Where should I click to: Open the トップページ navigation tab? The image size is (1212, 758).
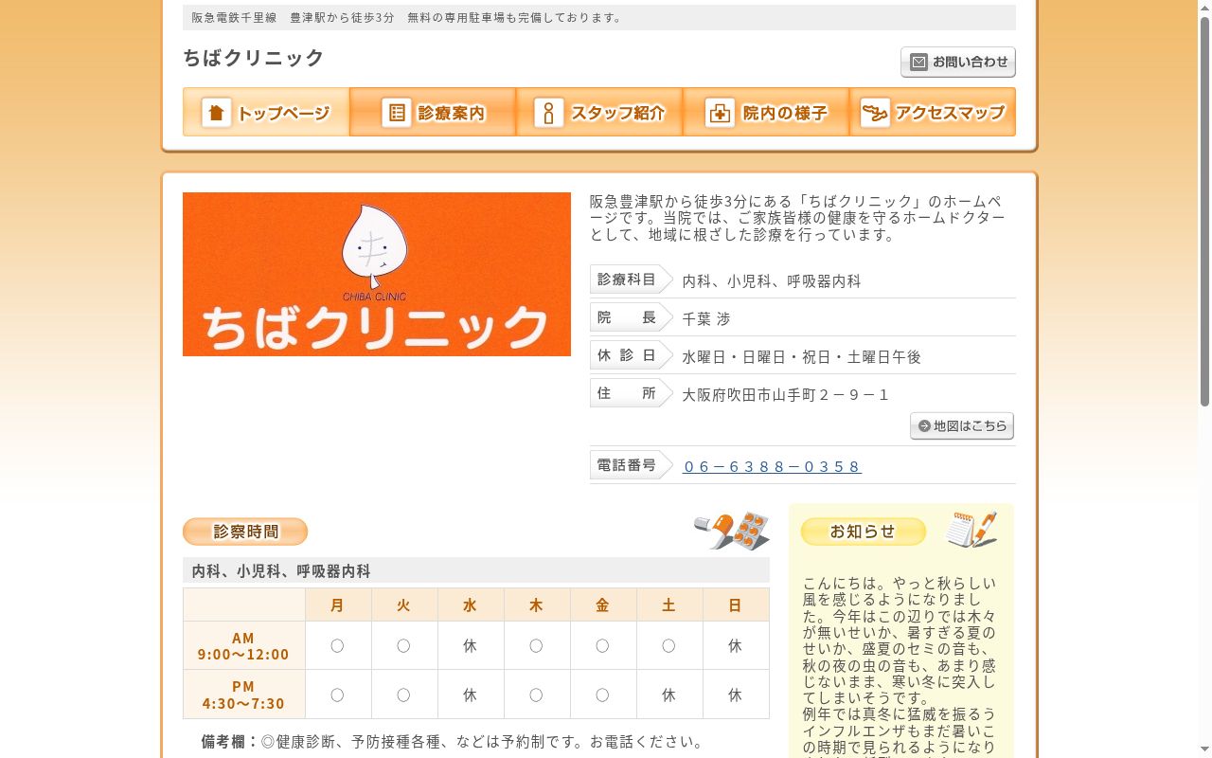[266, 112]
